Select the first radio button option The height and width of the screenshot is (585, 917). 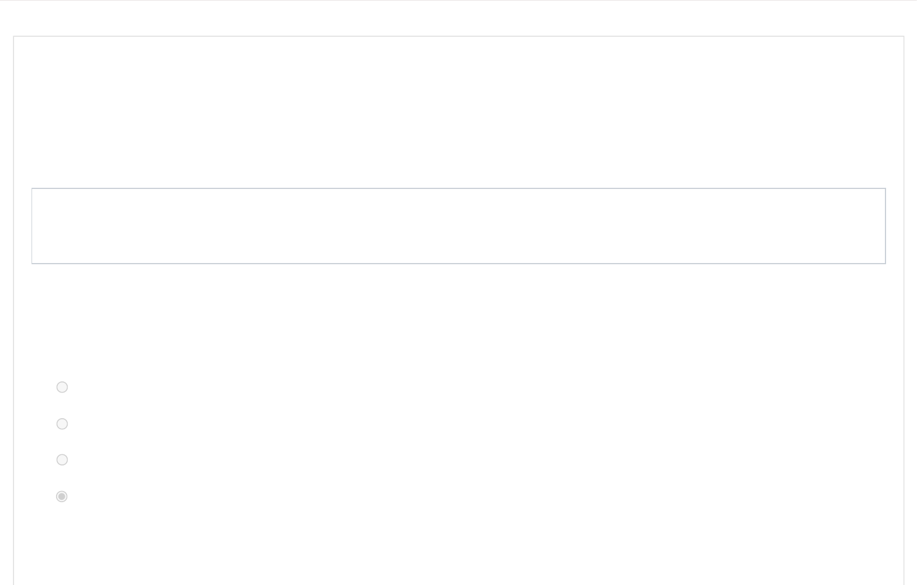[x=62, y=387]
